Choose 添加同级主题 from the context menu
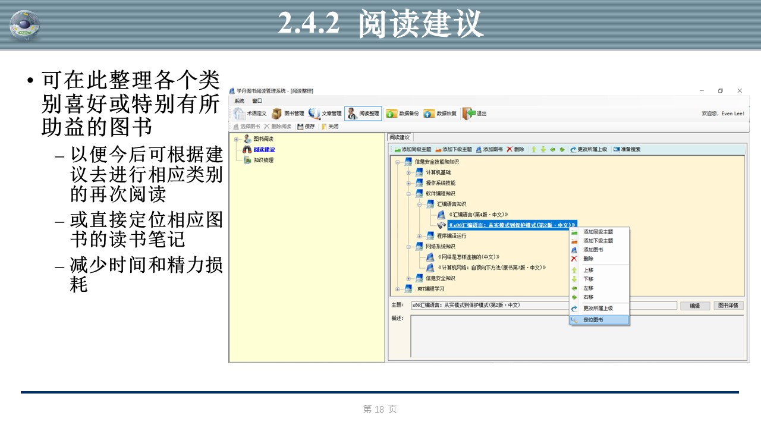 pyautogui.click(x=598, y=232)
